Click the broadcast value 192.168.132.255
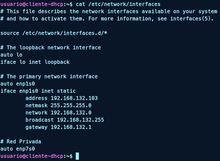This screenshot has height=161, width=220. [x=80, y=120]
